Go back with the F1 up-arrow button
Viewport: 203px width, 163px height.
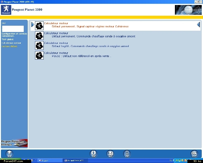[9, 154]
